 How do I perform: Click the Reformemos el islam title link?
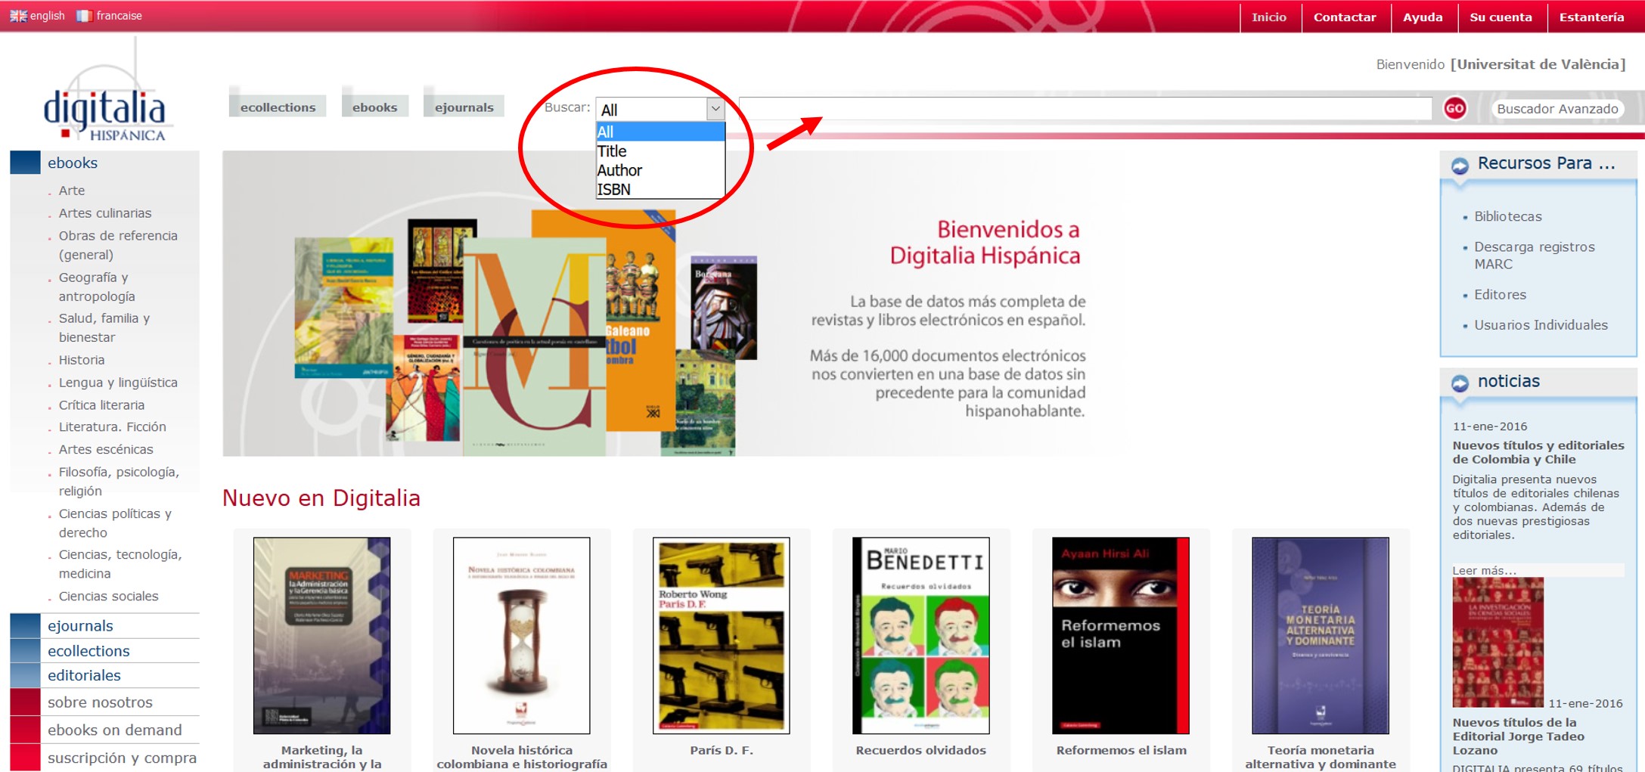(x=1121, y=750)
